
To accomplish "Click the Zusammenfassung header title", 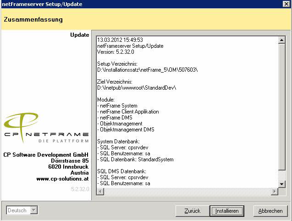I will [33, 19].
